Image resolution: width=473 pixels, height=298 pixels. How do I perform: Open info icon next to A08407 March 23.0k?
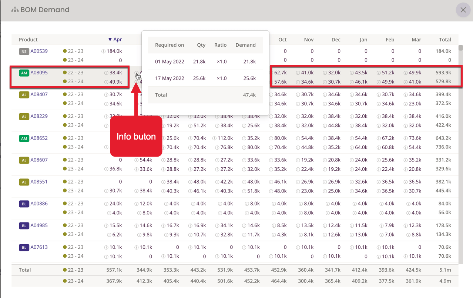[x=406, y=104]
